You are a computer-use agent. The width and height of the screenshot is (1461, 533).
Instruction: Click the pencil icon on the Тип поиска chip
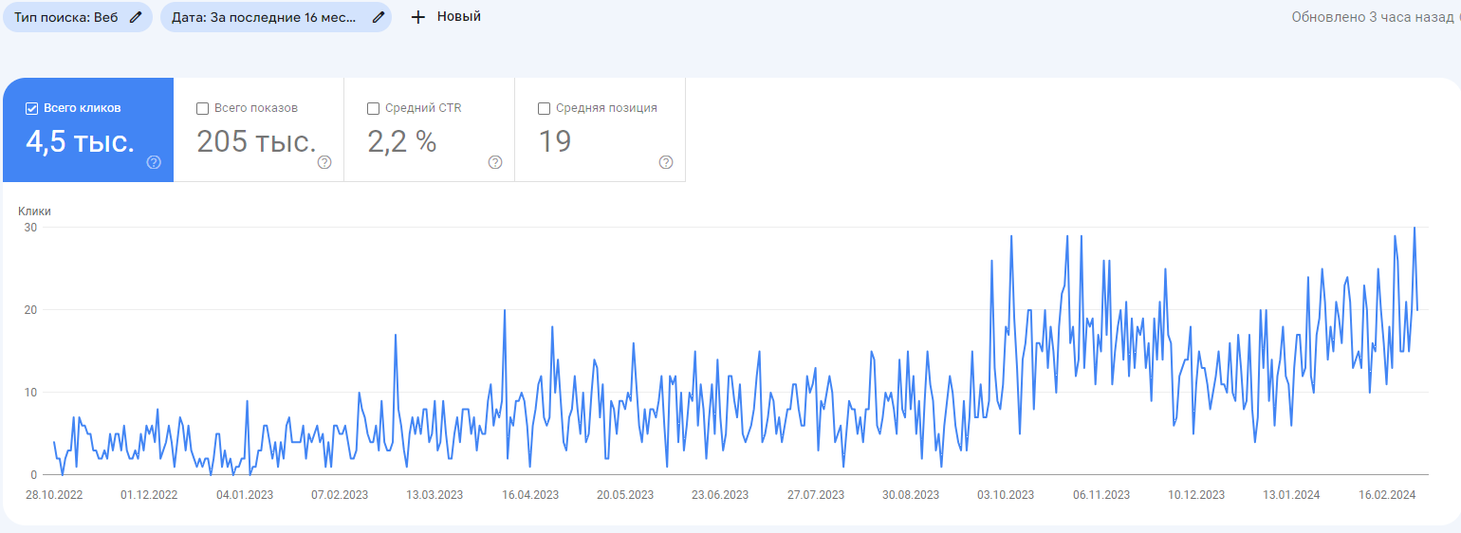(x=137, y=17)
